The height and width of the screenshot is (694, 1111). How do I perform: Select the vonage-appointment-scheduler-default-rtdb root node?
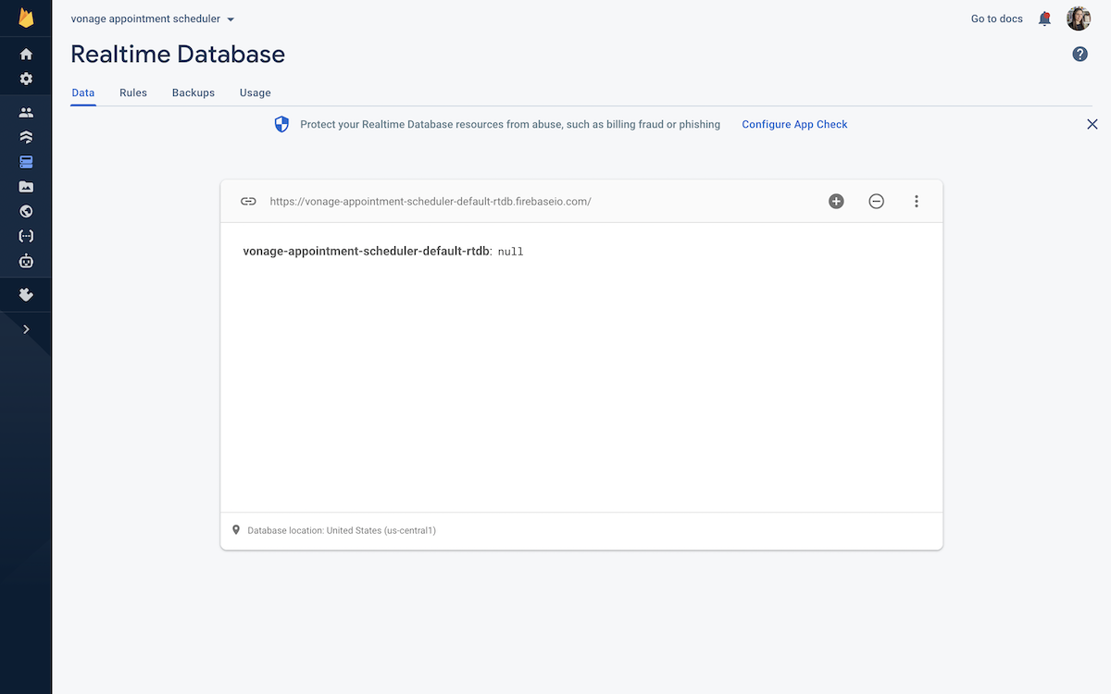[367, 251]
